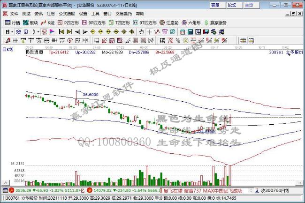Viewport: 305px width, 203px height.
Task: Click the triangle button at bottom-left of chart
Action: 6,183
